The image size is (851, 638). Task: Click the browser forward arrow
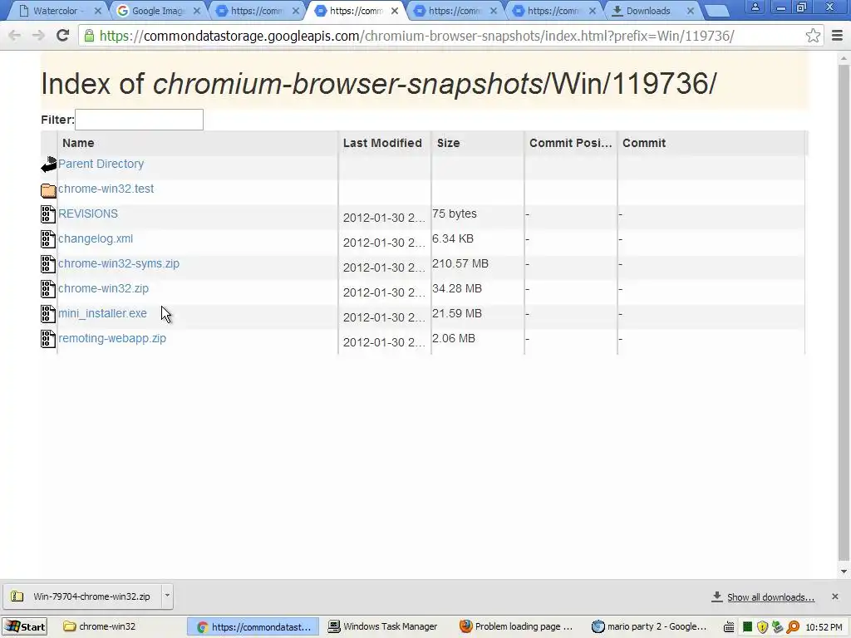[38, 36]
